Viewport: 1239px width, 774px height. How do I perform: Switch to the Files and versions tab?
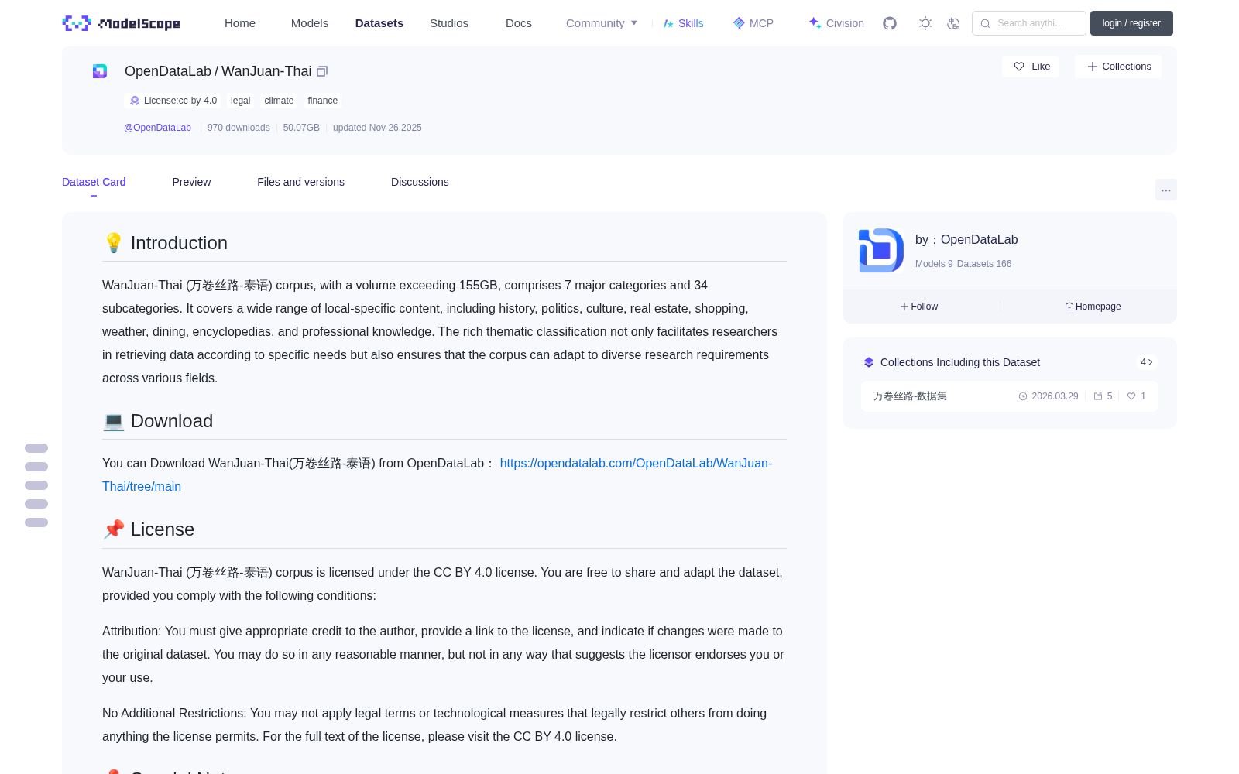point(300,182)
